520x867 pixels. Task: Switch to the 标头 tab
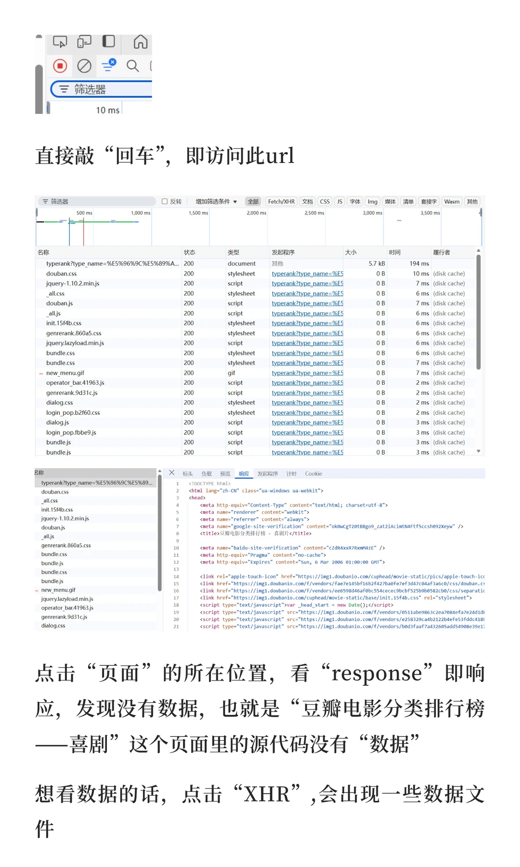coord(188,473)
